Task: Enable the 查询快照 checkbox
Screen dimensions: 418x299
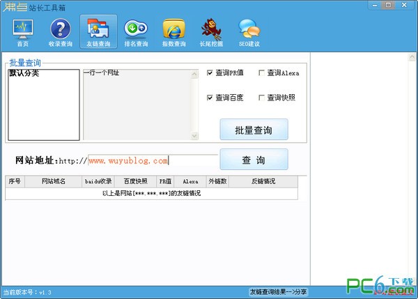Action: [261, 98]
